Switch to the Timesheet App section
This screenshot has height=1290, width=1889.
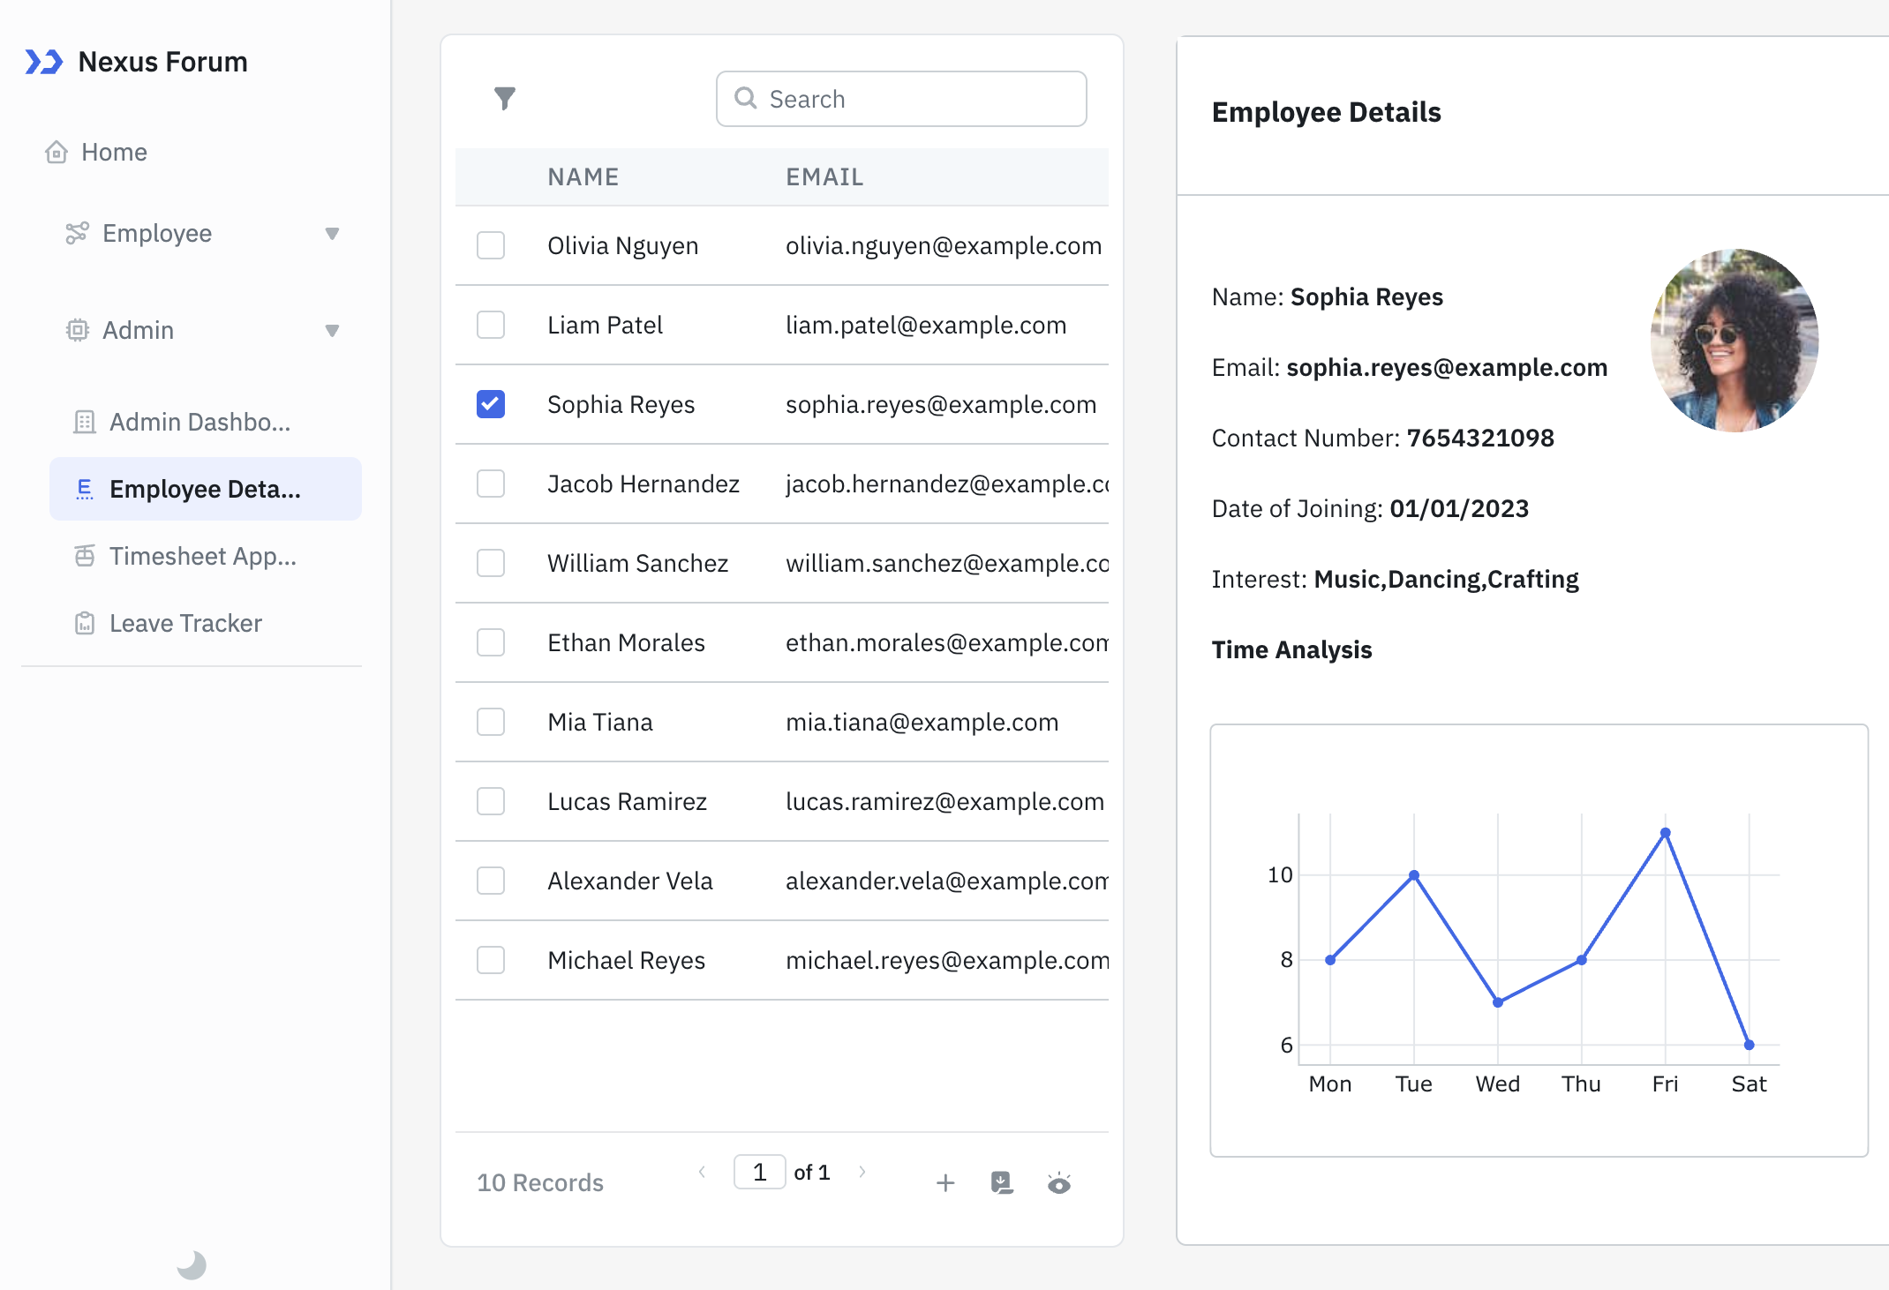click(x=202, y=556)
